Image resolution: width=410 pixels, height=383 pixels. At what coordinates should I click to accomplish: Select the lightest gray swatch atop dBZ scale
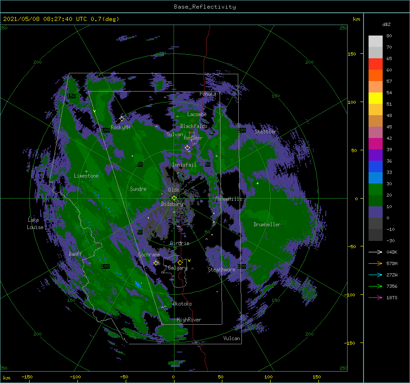click(375, 41)
